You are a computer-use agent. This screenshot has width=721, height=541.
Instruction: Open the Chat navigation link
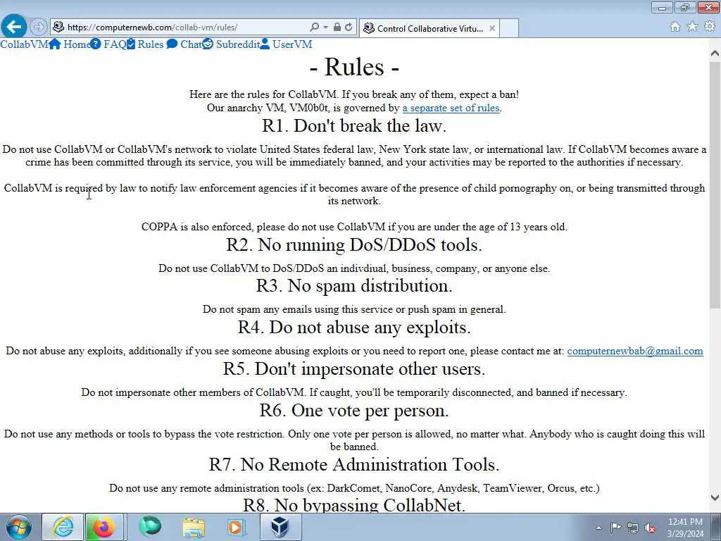coord(191,44)
